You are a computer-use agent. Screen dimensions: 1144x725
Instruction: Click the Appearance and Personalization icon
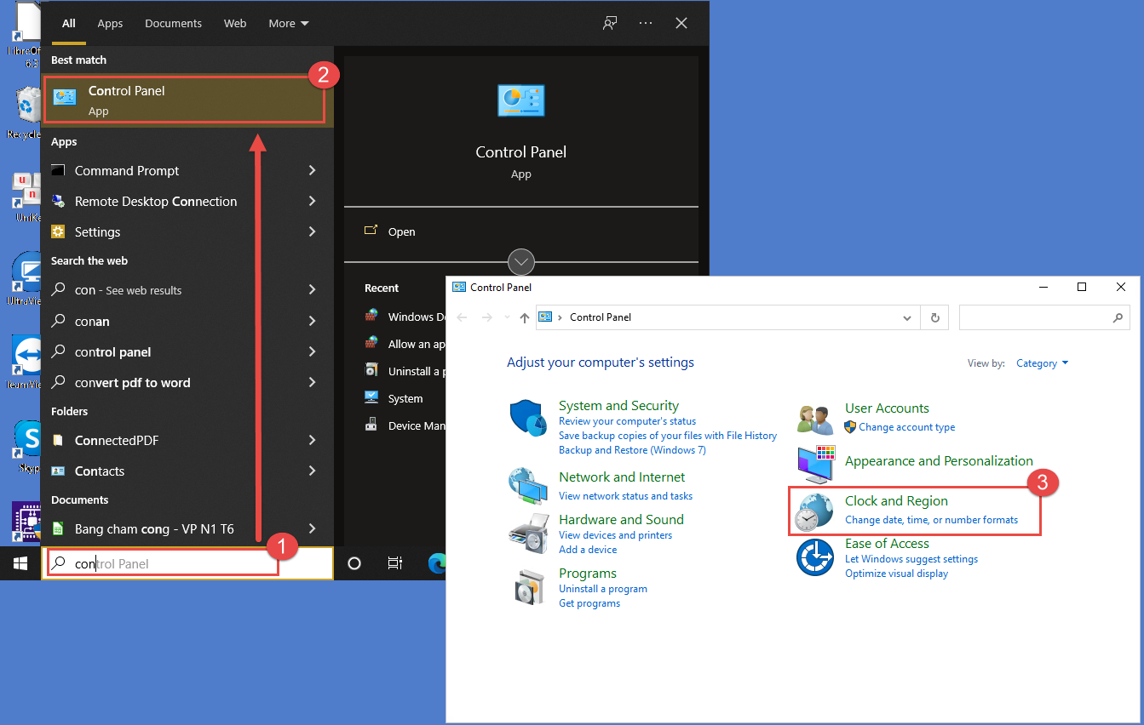point(816,464)
